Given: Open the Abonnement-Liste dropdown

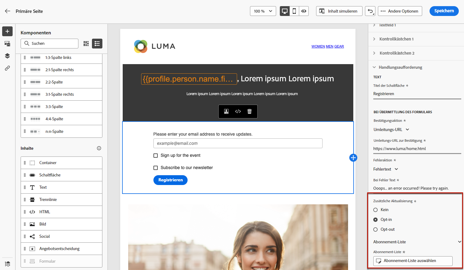Looking at the screenshot, I should (x=417, y=242).
